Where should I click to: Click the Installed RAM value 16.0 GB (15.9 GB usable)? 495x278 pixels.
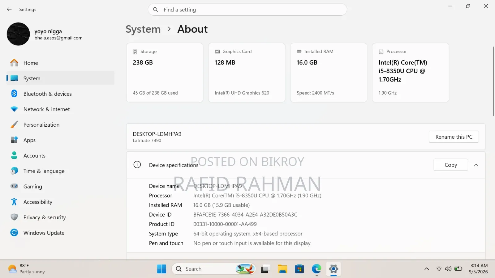pyautogui.click(x=222, y=205)
